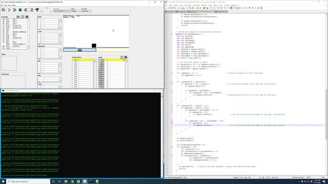Click Redo icon in Notepad++ toolbar
Image resolution: width=328 pixels, height=184 pixels.
click(200, 8)
